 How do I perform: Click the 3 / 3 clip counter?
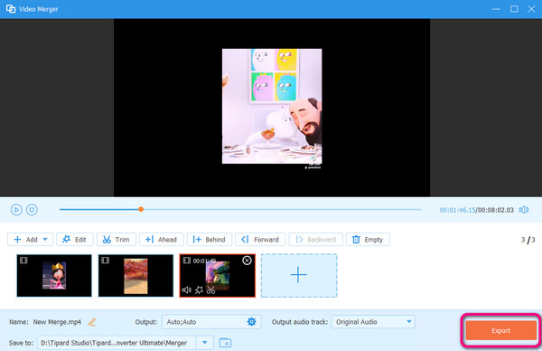[528, 240]
